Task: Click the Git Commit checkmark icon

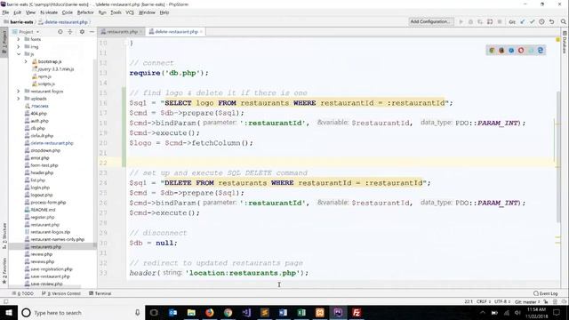Action: click(532, 21)
